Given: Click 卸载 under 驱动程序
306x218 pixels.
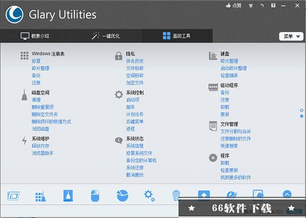Looking at the screenshot, I should [x=225, y=107].
